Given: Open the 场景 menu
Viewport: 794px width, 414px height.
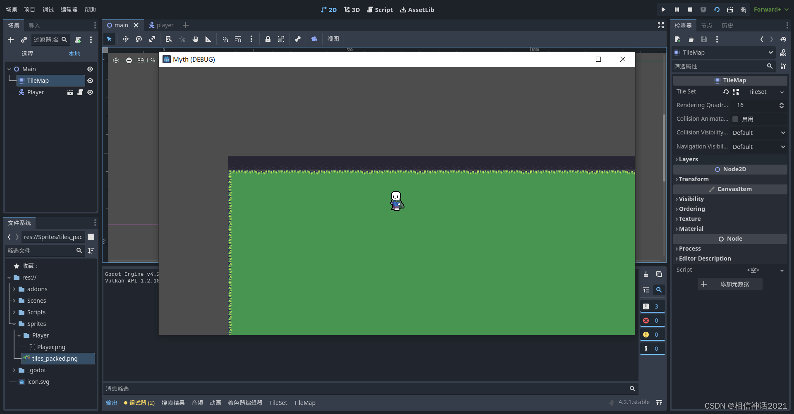Looking at the screenshot, I should click(11, 9).
